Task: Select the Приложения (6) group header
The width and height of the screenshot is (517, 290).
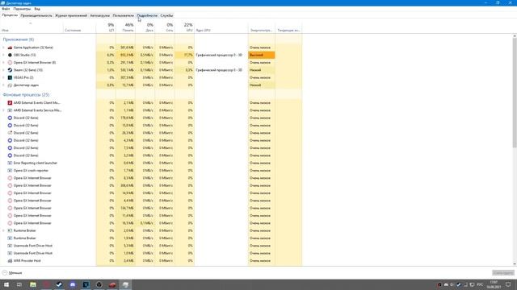Action: (x=19, y=39)
